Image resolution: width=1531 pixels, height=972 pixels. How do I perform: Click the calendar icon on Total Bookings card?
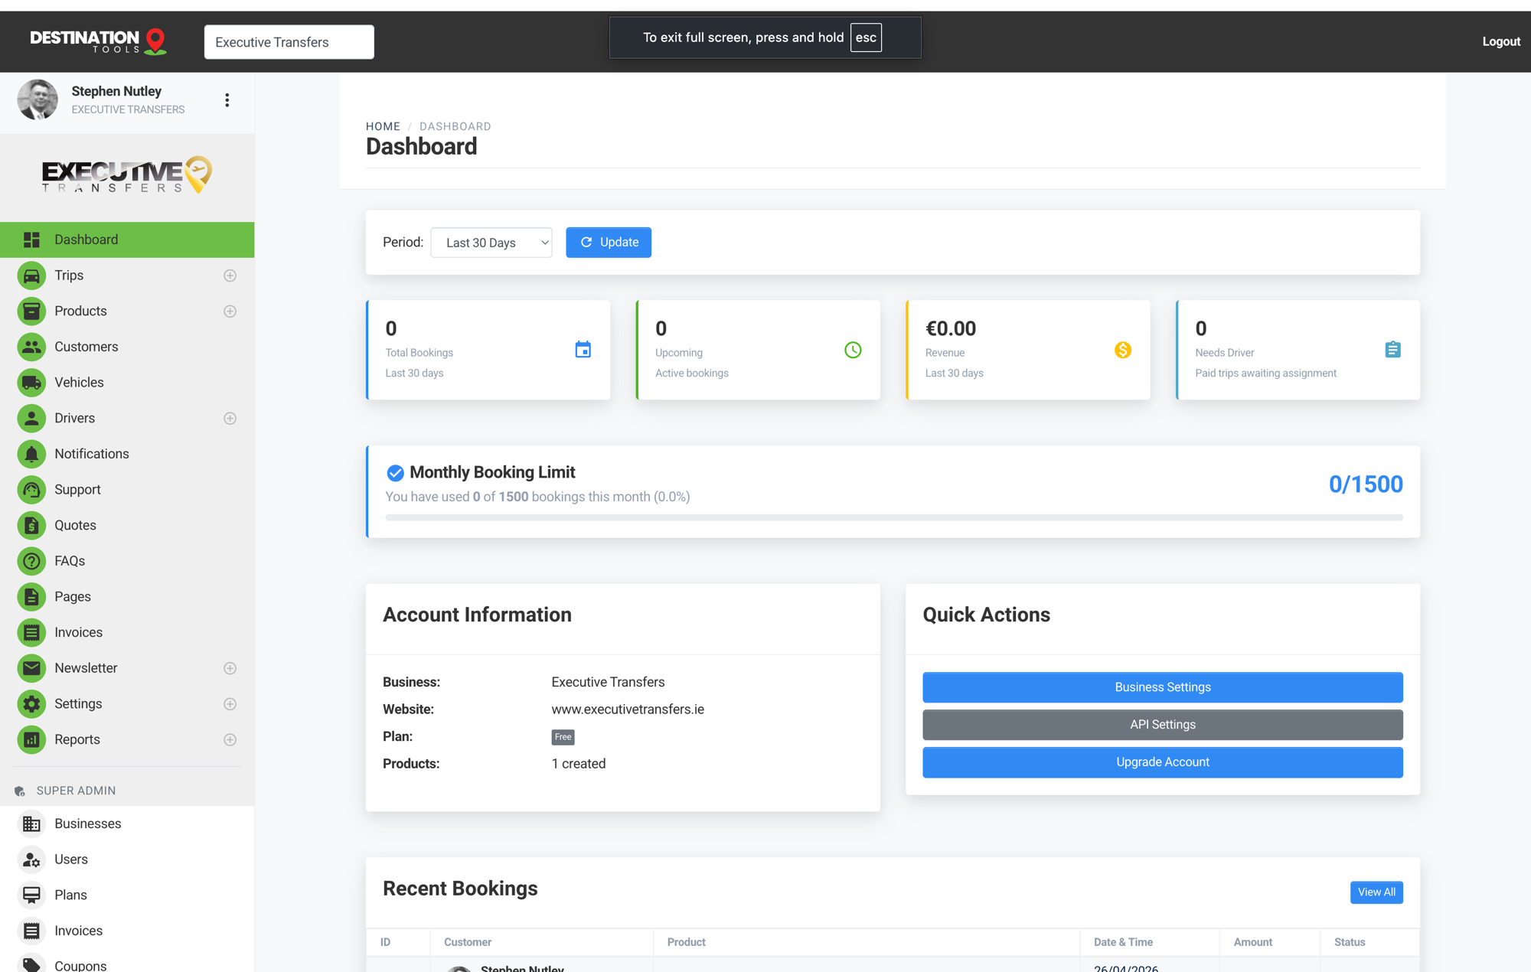point(583,350)
